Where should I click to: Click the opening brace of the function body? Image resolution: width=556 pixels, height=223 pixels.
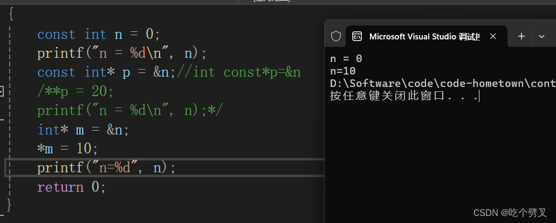point(11,14)
